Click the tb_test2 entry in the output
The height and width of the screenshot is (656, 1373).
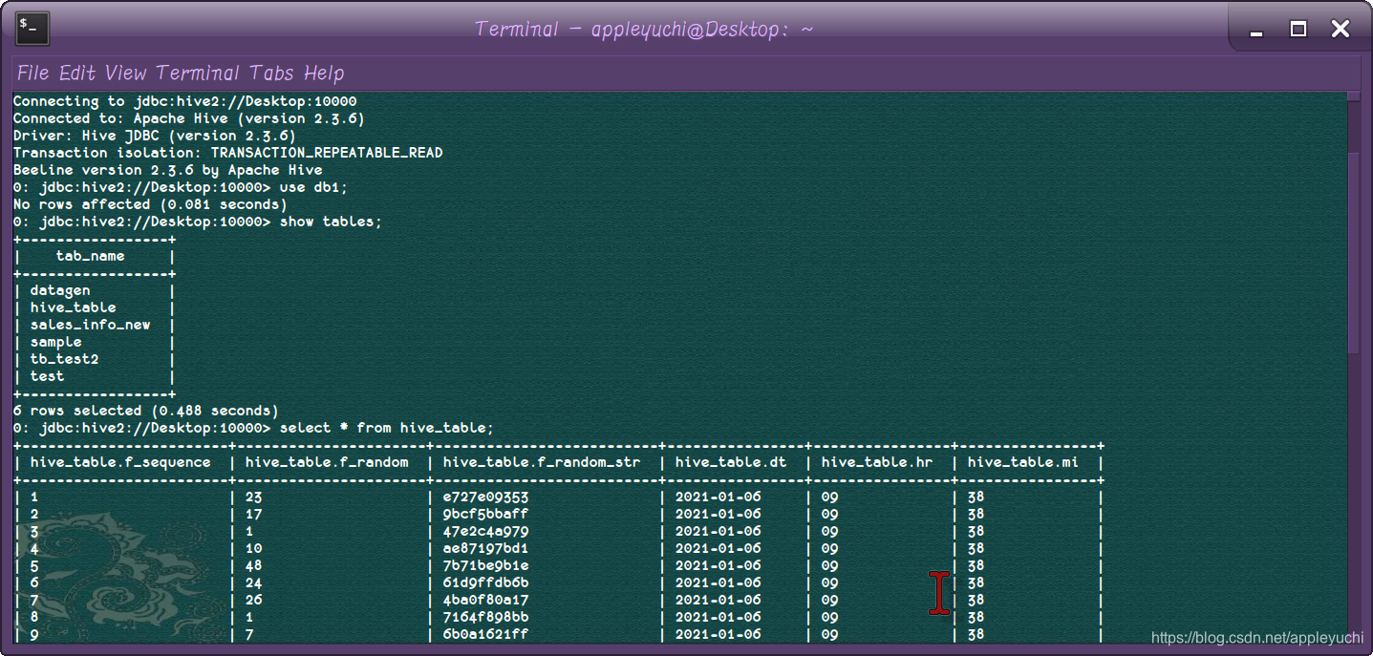[x=65, y=358]
